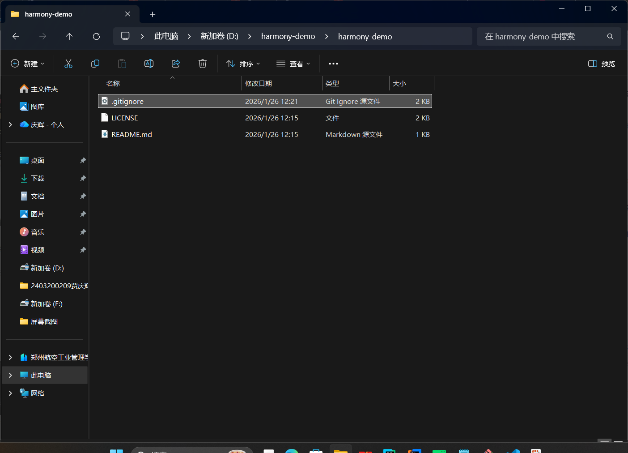The image size is (628, 453).
Task: Delete the selected file with trash icon
Action: (x=203, y=64)
